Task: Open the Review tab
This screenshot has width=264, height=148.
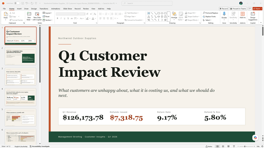Action: (x=86, y=9)
